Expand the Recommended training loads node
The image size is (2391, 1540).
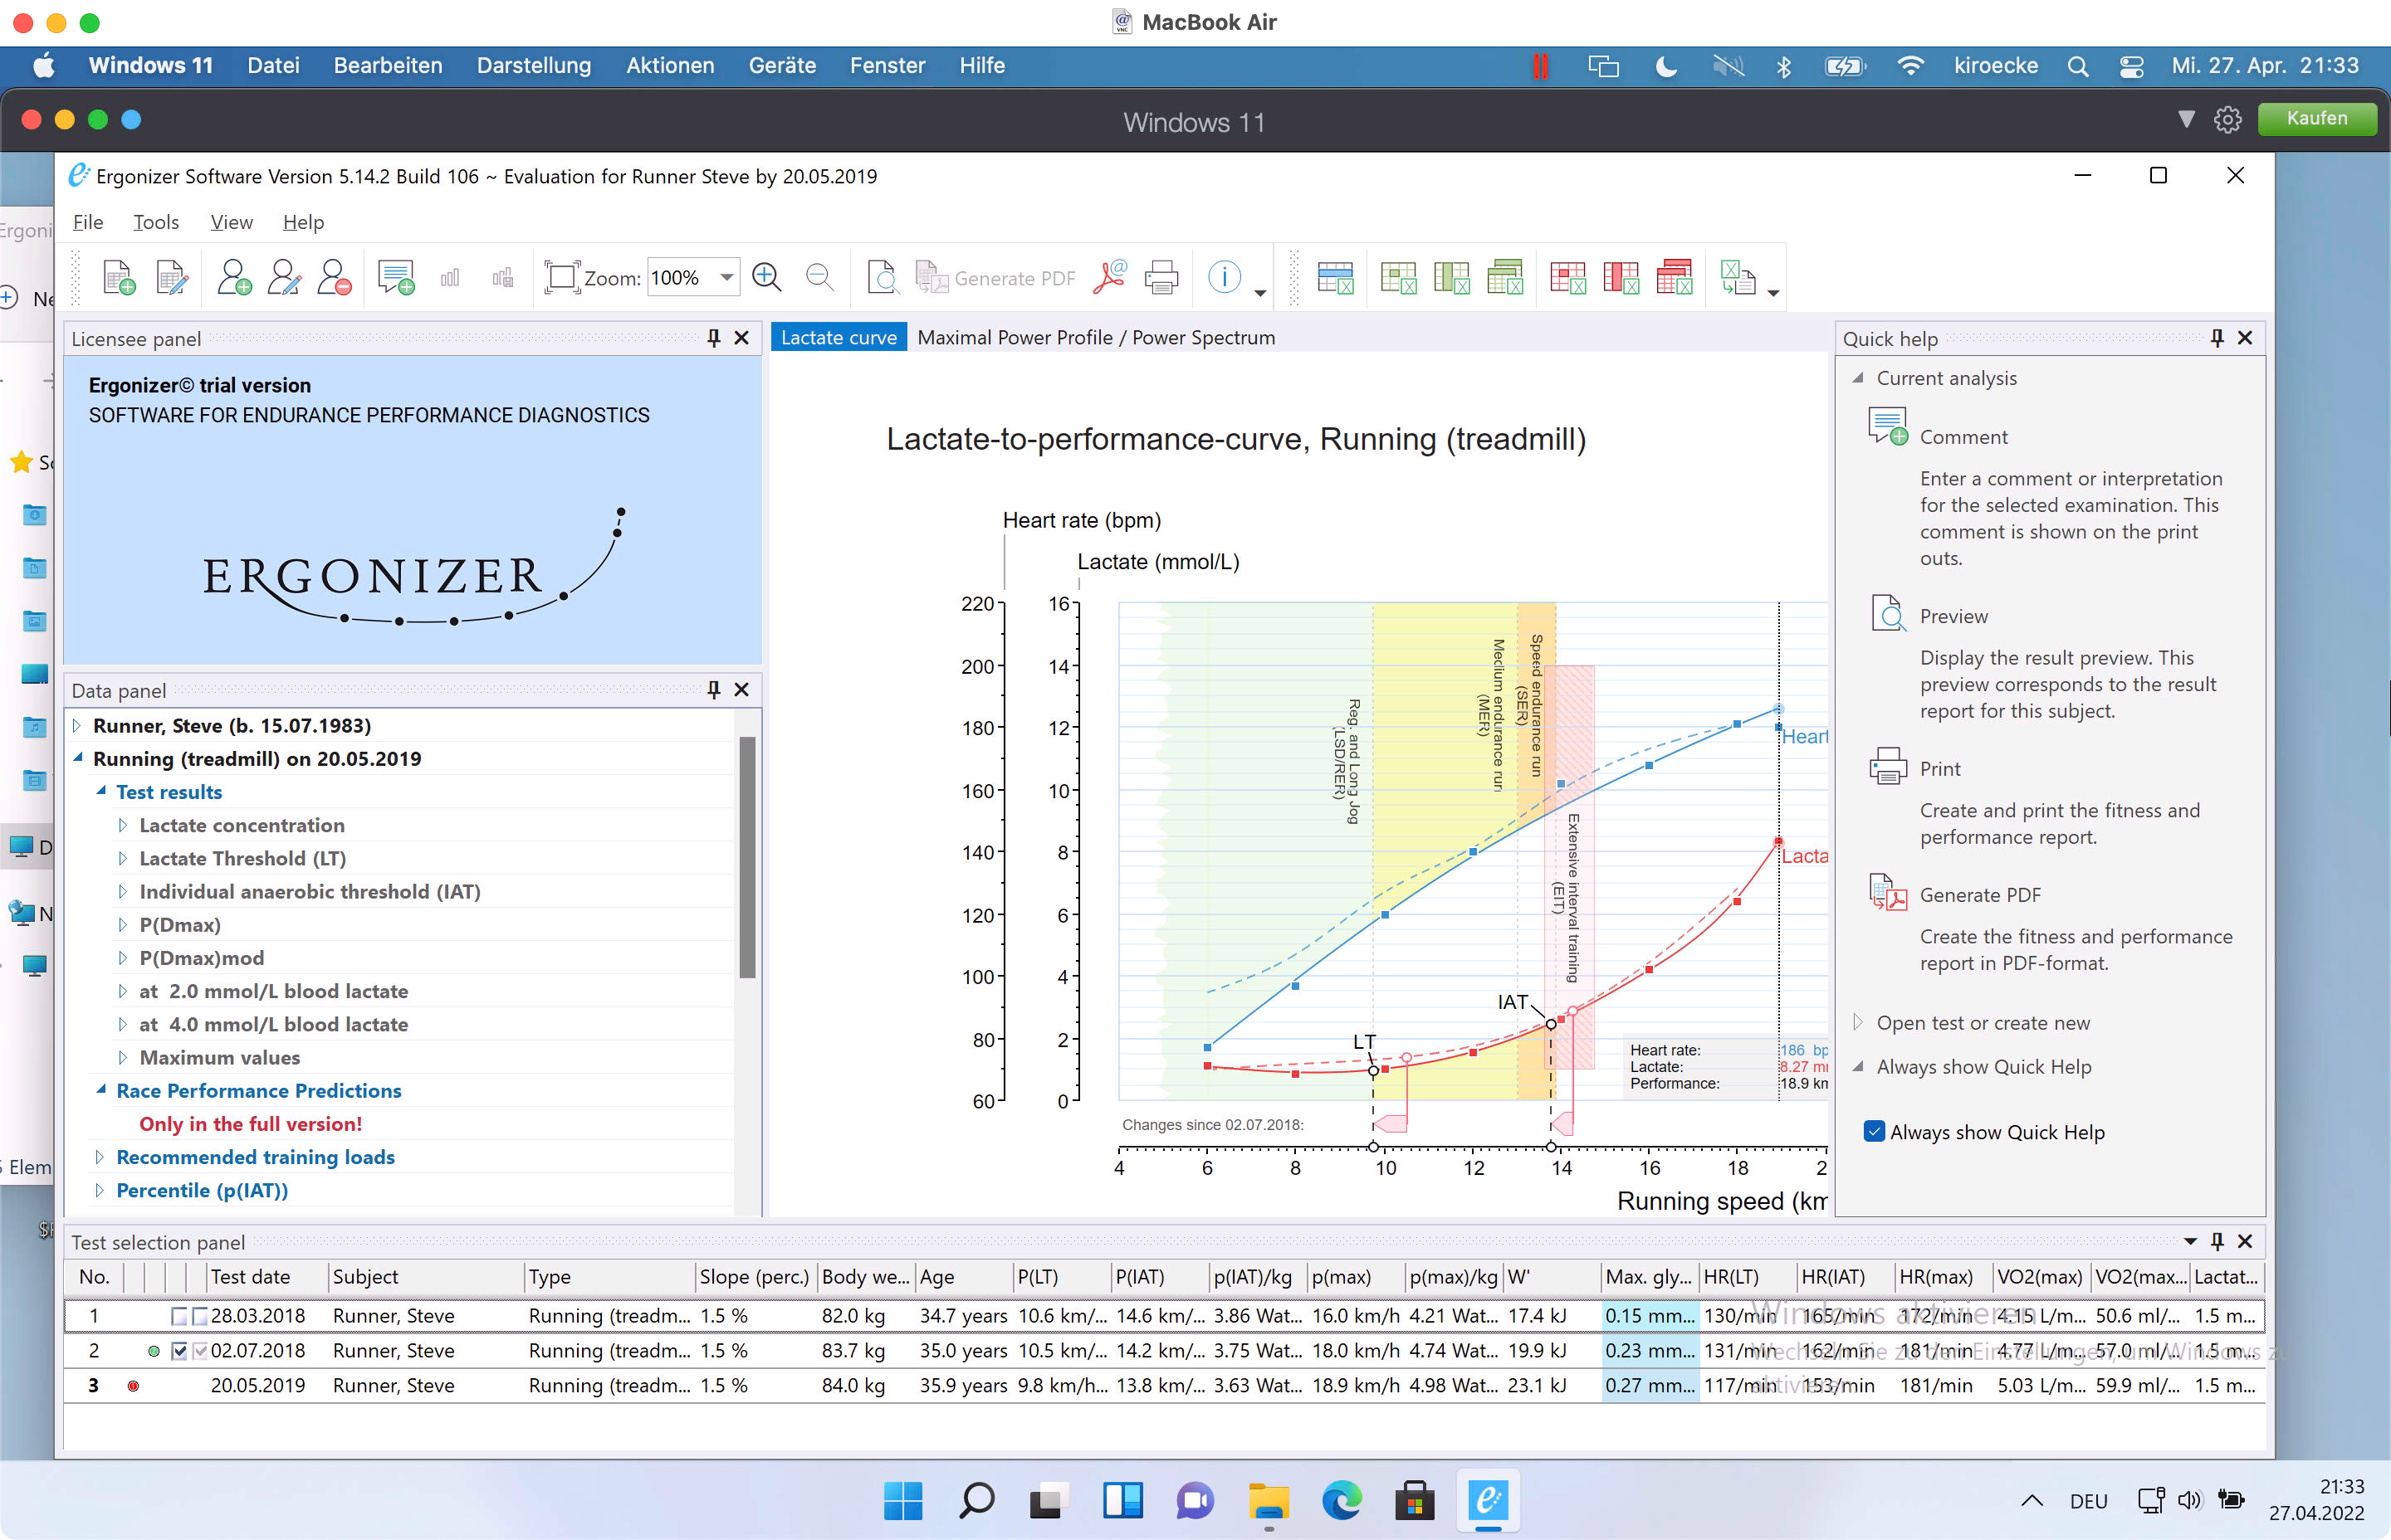pyautogui.click(x=99, y=1157)
